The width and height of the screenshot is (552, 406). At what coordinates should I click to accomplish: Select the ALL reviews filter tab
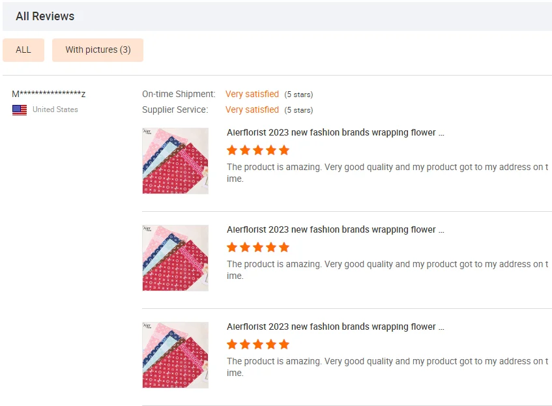pos(23,50)
